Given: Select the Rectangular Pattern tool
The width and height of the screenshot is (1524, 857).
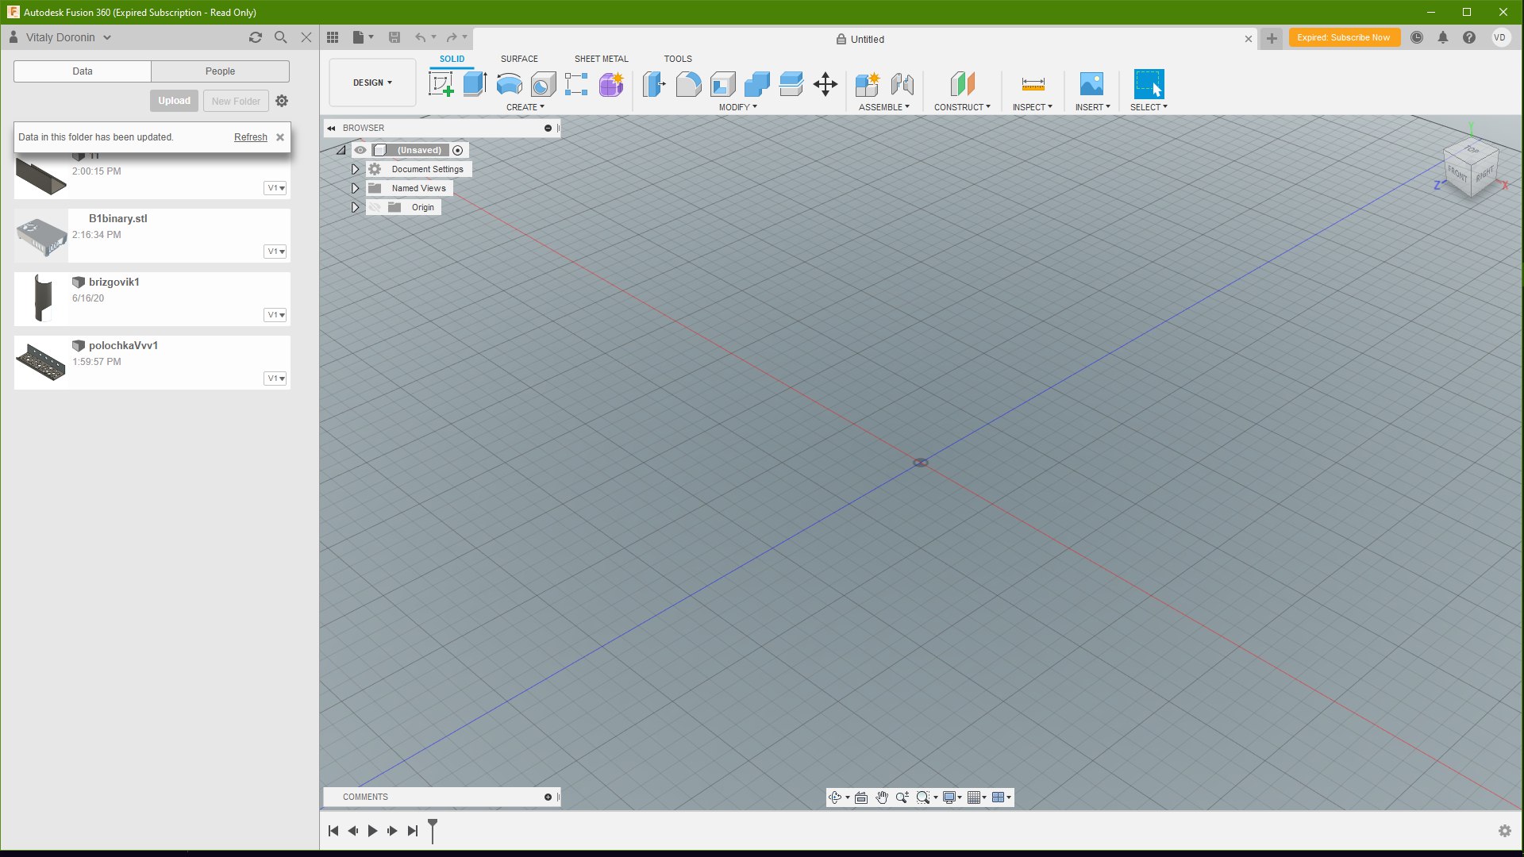Looking at the screenshot, I should (576, 83).
